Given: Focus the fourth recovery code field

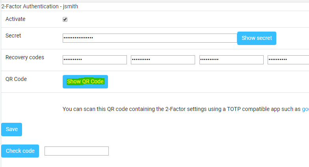Looking at the screenshot, I should point(288,60).
